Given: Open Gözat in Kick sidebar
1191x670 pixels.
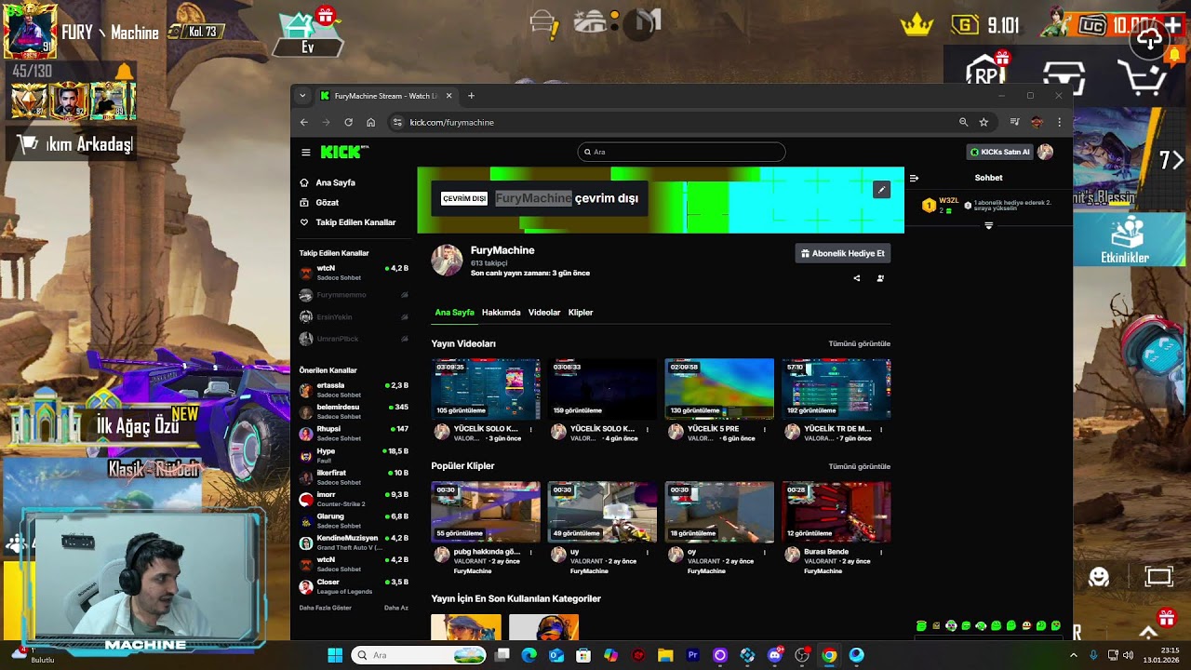Looking at the screenshot, I should click(327, 202).
